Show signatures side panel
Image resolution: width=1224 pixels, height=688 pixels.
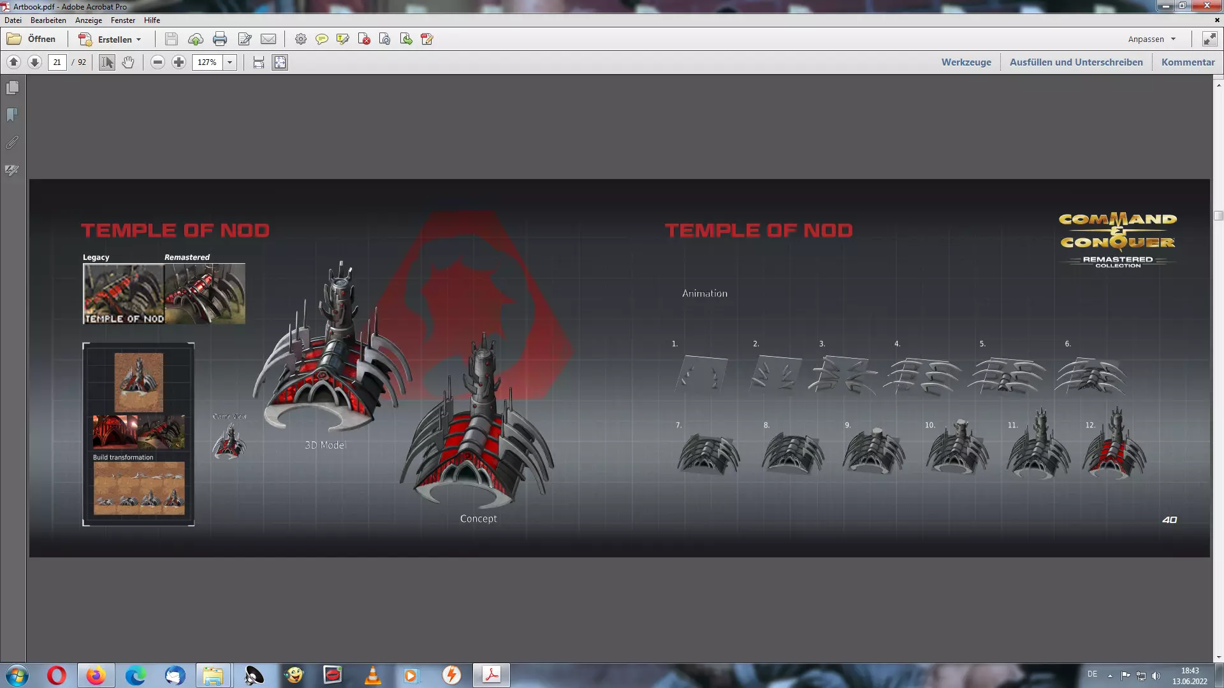tap(12, 170)
